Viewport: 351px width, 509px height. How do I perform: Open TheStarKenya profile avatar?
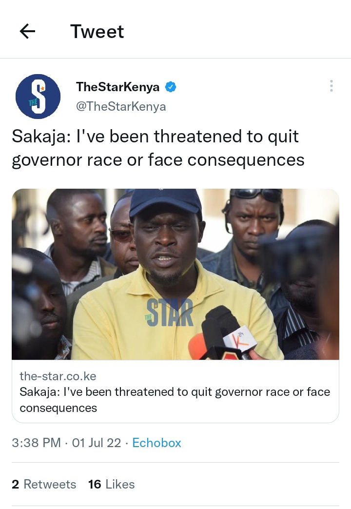coord(38,97)
